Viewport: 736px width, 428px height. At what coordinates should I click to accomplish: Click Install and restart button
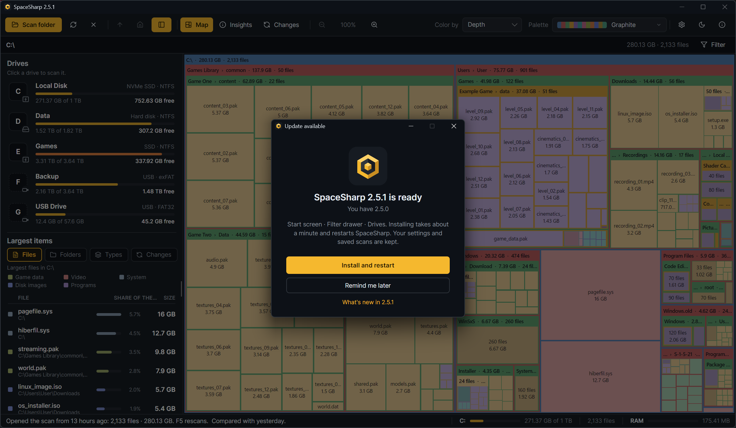click(x=368, y=265)
